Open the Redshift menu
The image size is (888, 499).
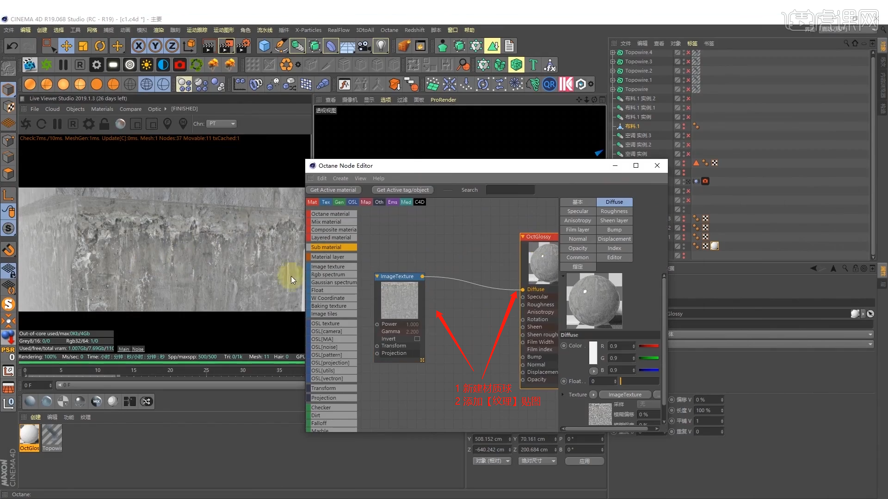[414, 30]
